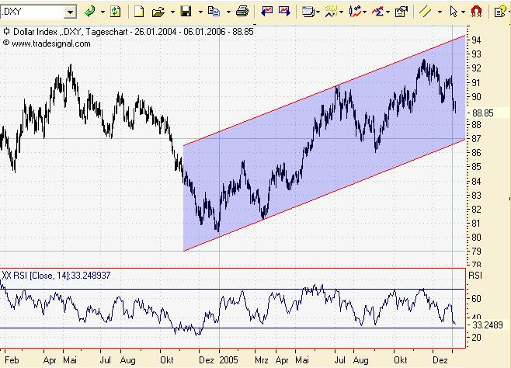Screen dimensions: 511x368
Task: Click the green refresh chart icon
Action: pos(116,12)
